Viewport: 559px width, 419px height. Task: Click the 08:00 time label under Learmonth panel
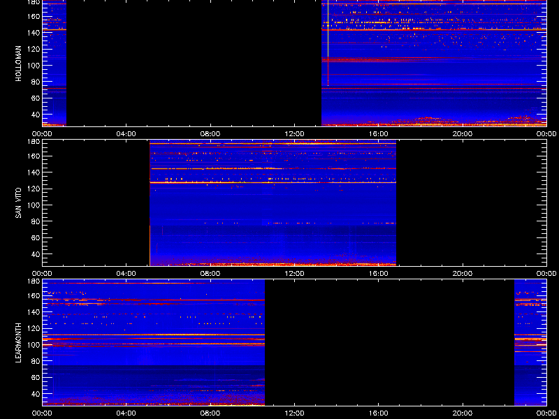coord(210,413)
